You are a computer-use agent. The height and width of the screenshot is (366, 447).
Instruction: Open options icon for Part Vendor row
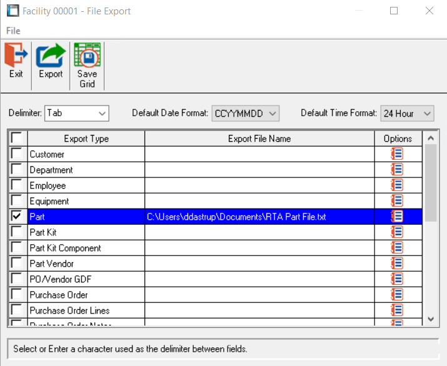(397, 264)
